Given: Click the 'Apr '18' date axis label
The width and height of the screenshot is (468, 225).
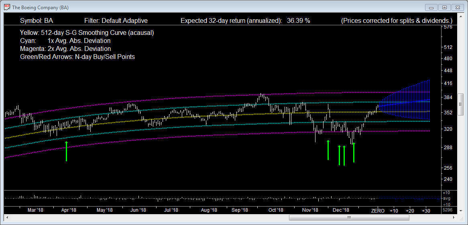Looking at the screenshot, I should point(69,210).
